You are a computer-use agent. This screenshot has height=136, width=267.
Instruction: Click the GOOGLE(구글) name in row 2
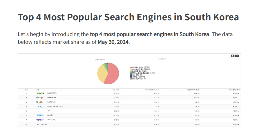[53, 98]
